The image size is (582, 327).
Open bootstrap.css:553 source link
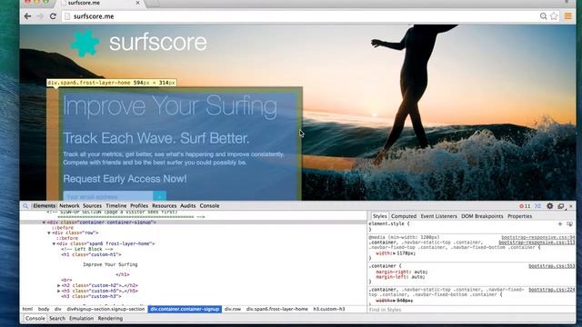[552, 266]
